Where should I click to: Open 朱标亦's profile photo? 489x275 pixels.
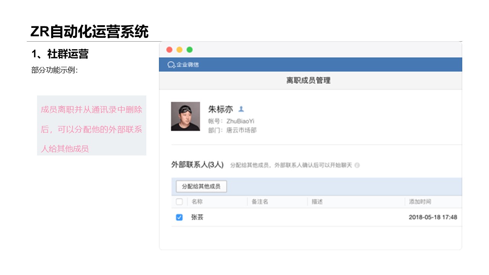point(185,116)
